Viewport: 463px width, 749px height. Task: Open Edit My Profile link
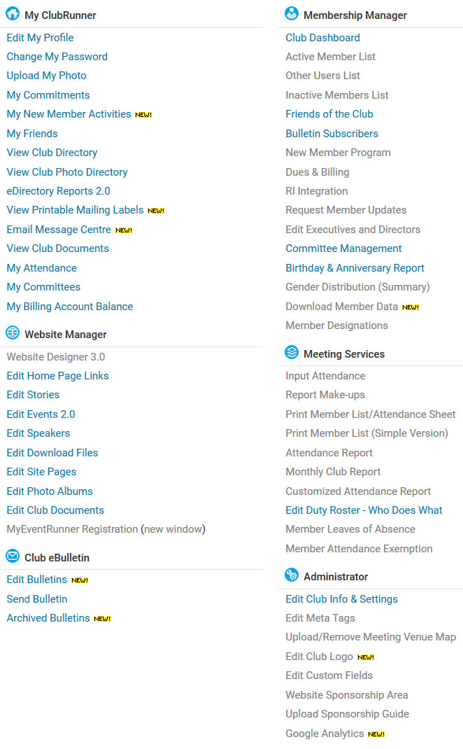click(40, 38)
